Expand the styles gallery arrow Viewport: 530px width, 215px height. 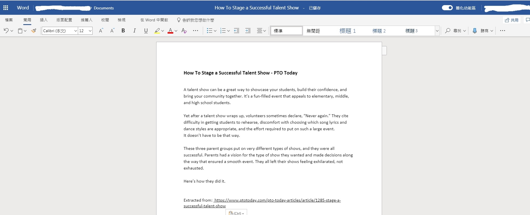437,31
